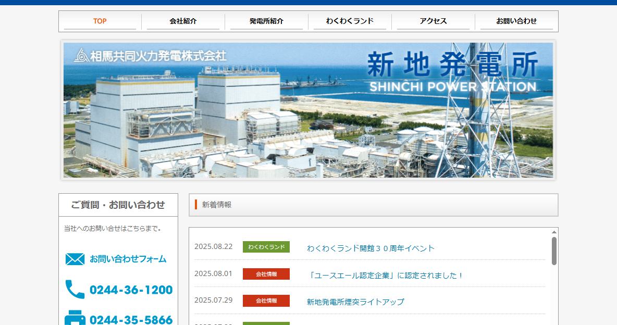Click the green わくわくランド category badge
The height and width of the screenshot is (325, 617).
(x=266, y=247)
